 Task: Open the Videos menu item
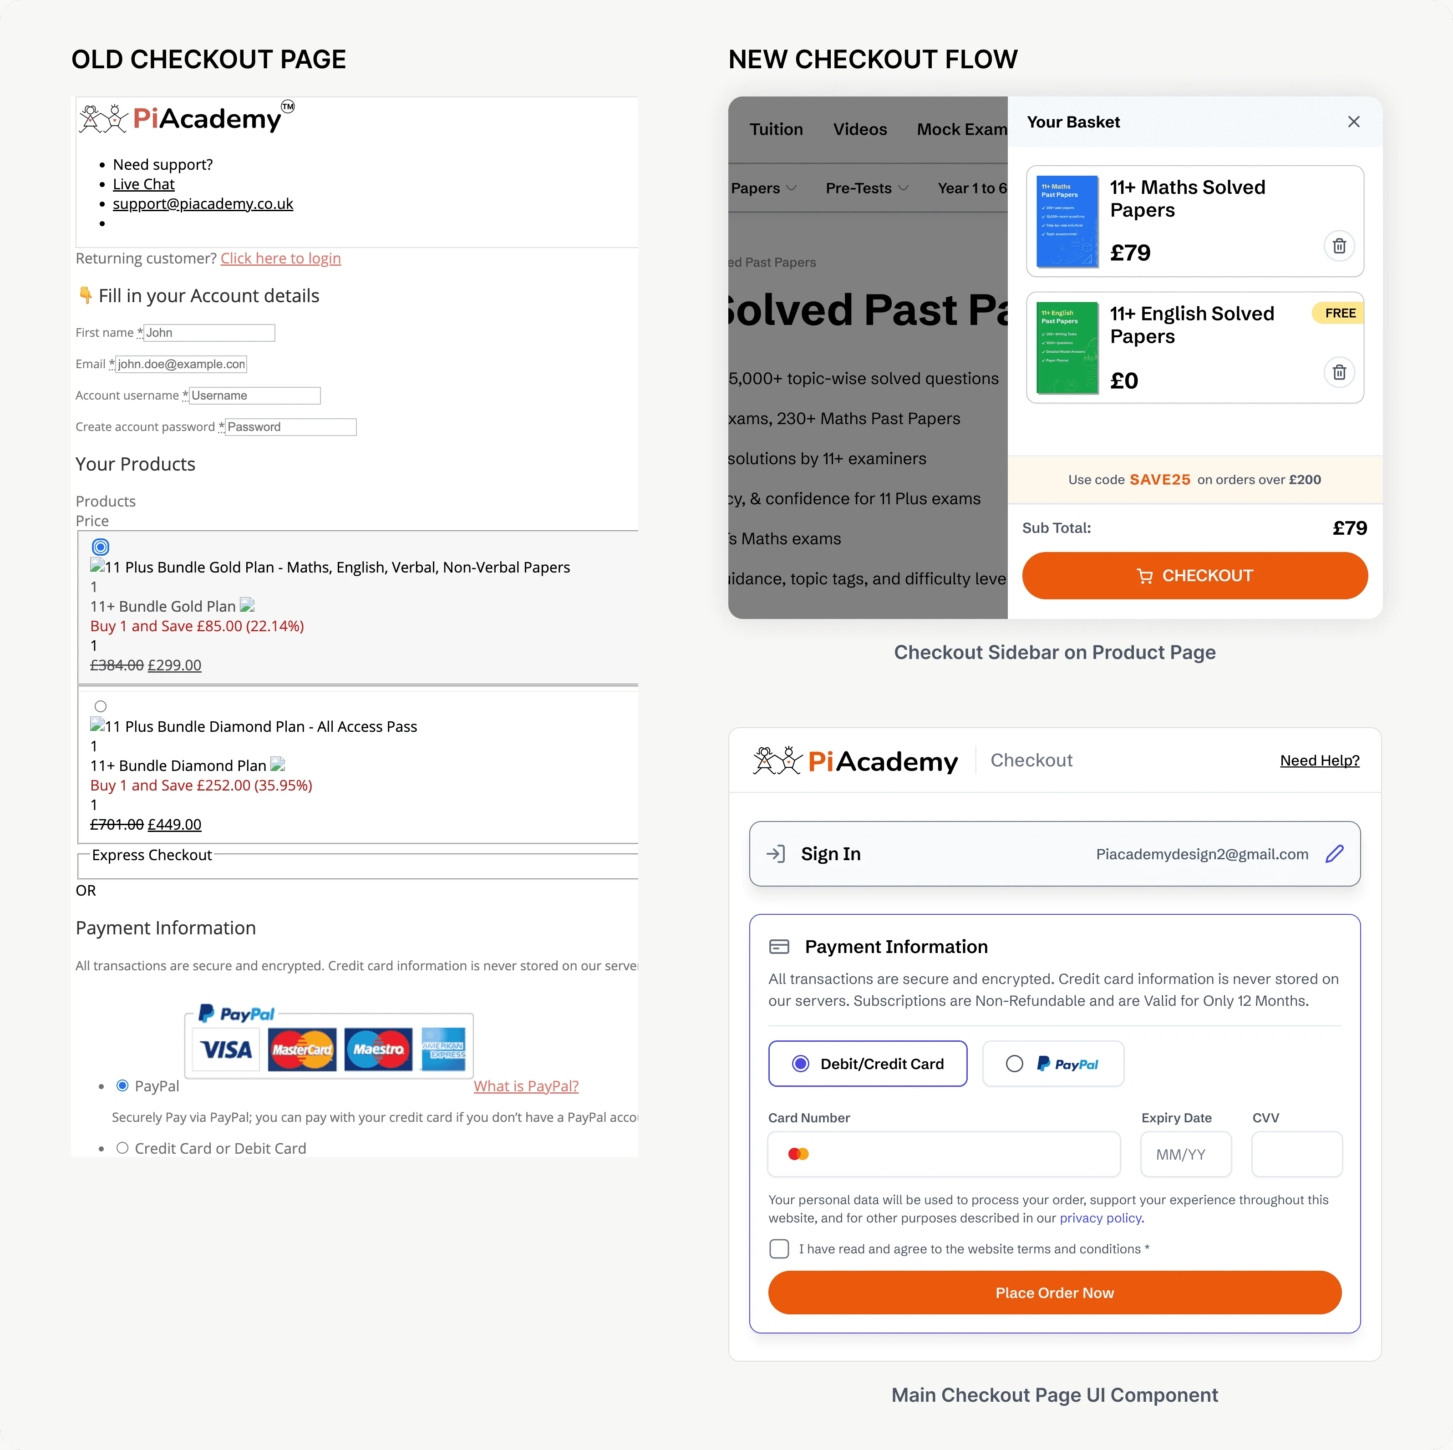859,129
